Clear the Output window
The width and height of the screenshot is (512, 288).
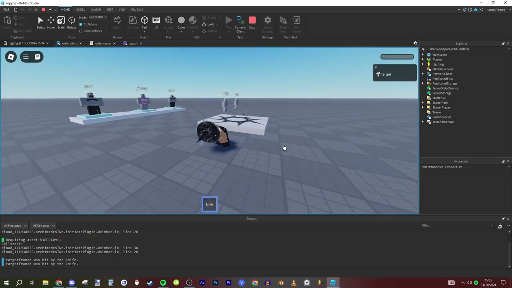tap(500, 226)
